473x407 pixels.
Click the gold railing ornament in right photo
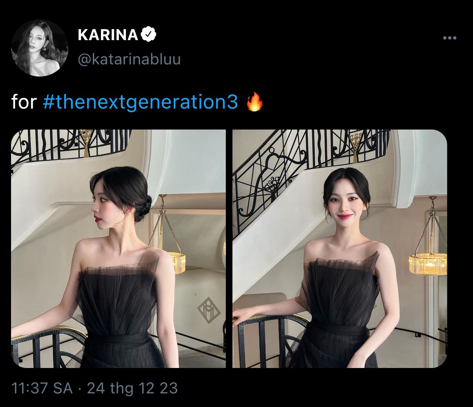click(356, 146)
